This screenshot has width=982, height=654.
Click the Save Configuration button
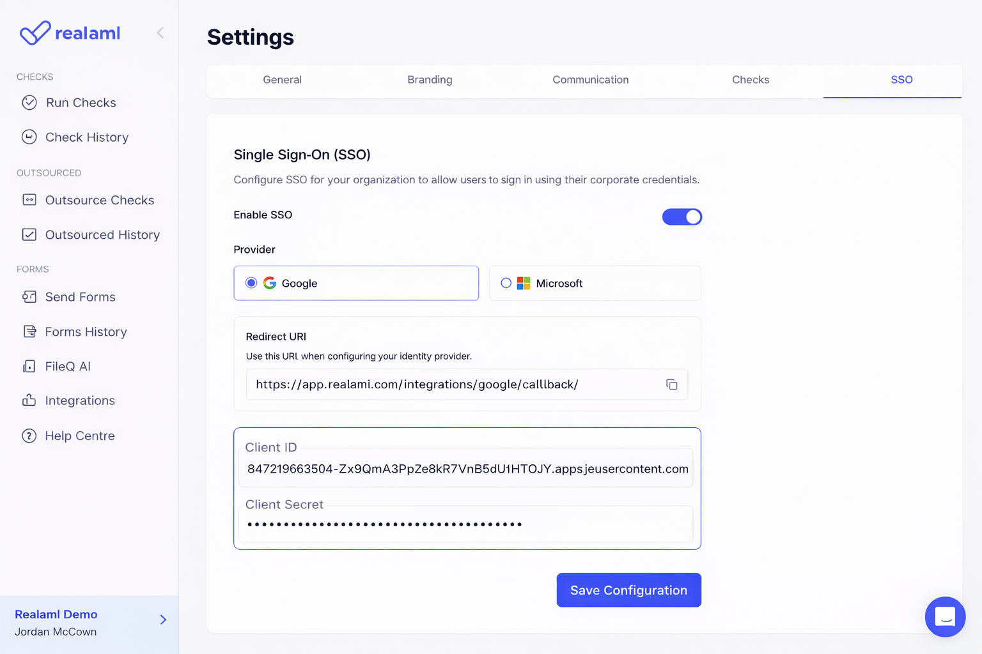(x=628, y=590)
